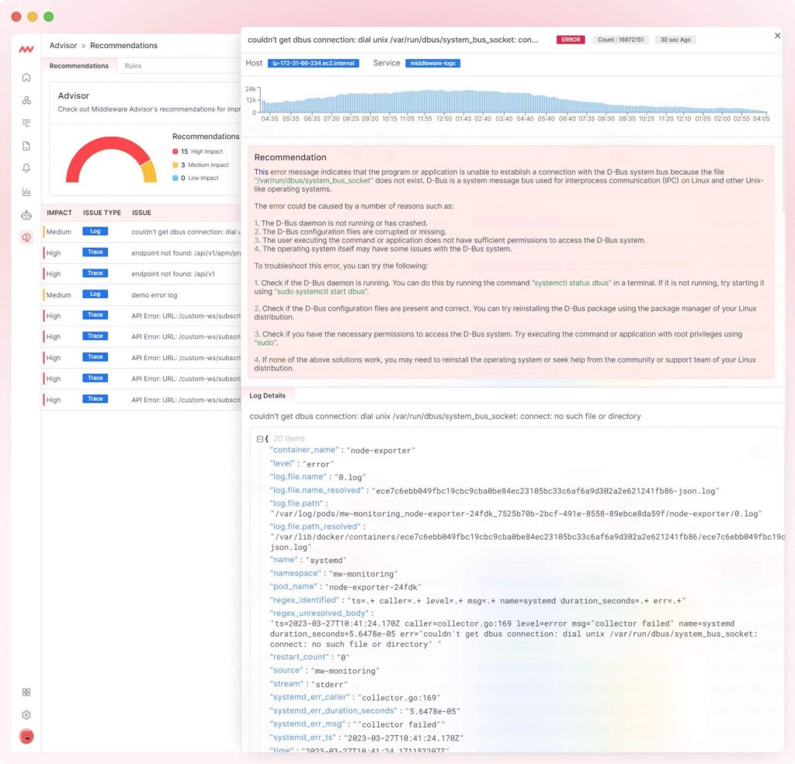Screen dimensions: 795x764
Task: Open the Home icon in the sidebar
Action: click(26, 77)
